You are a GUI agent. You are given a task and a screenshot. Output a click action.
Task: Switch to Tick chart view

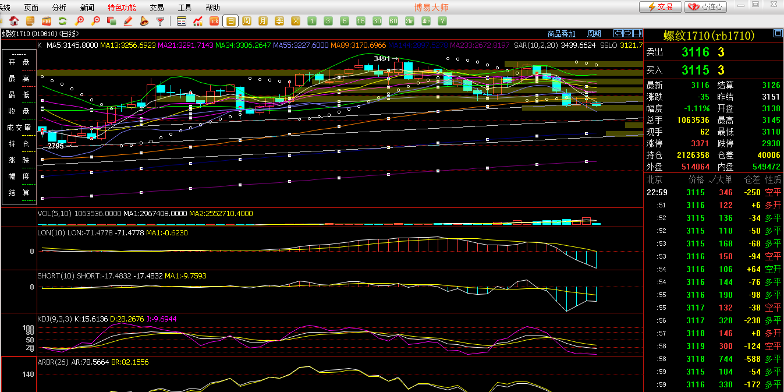[x=214, y=21]
